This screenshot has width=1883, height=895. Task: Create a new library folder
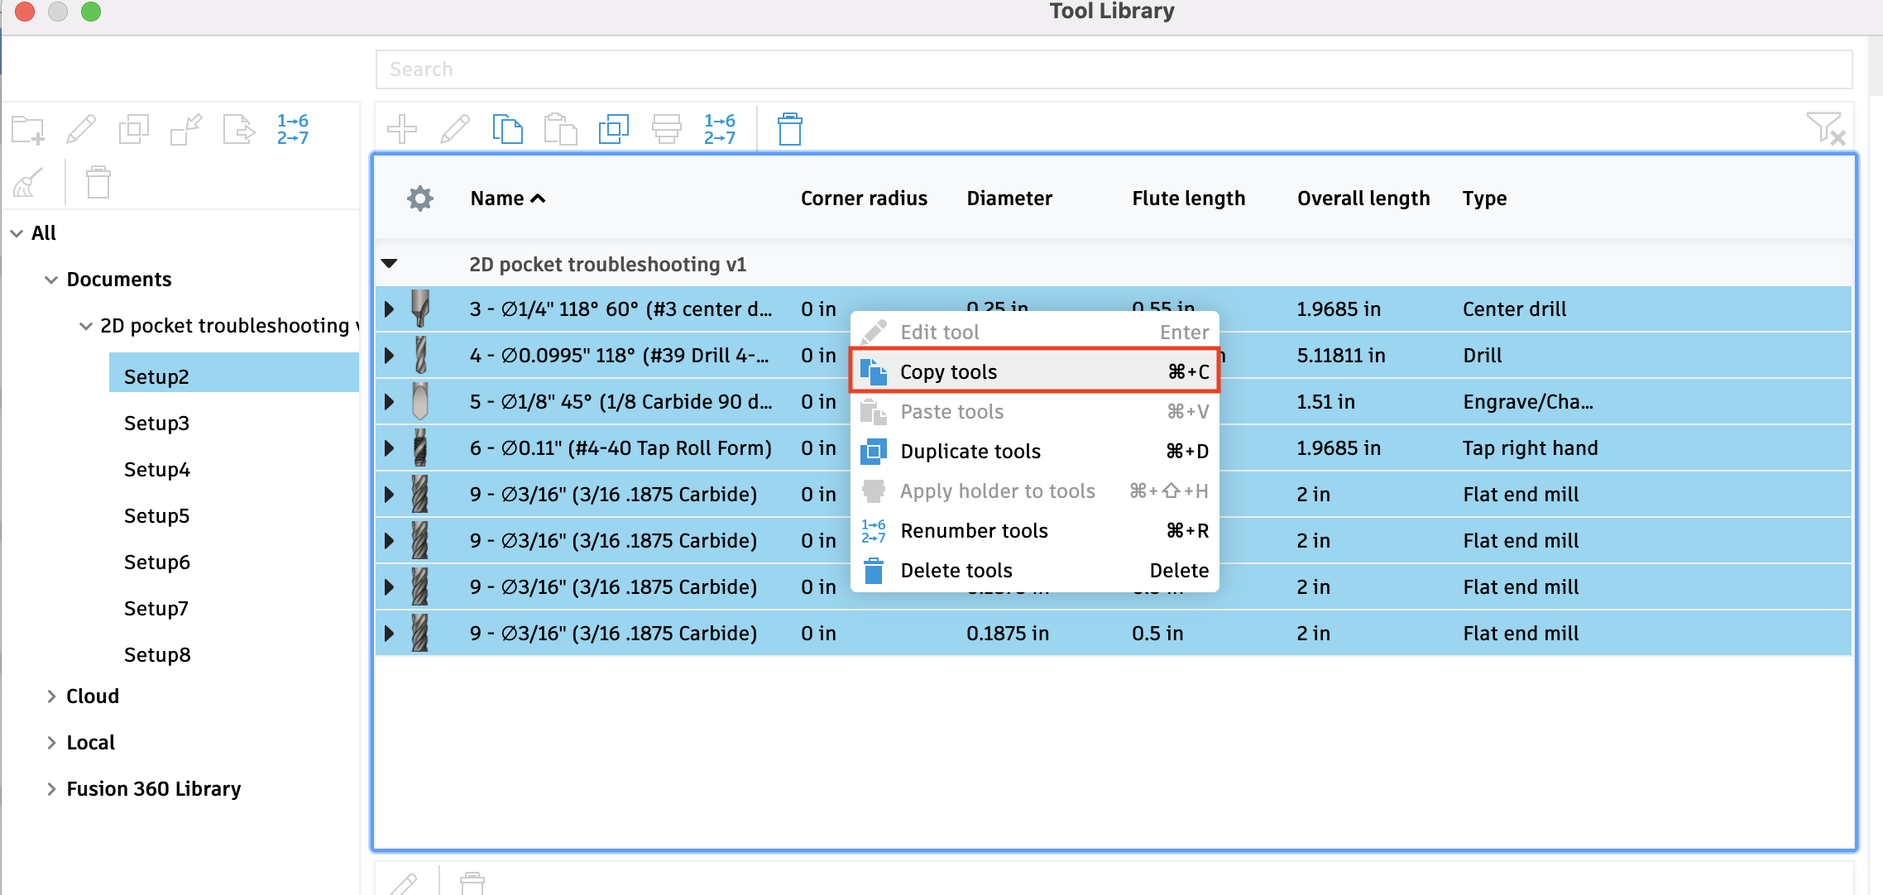(27, 129)
